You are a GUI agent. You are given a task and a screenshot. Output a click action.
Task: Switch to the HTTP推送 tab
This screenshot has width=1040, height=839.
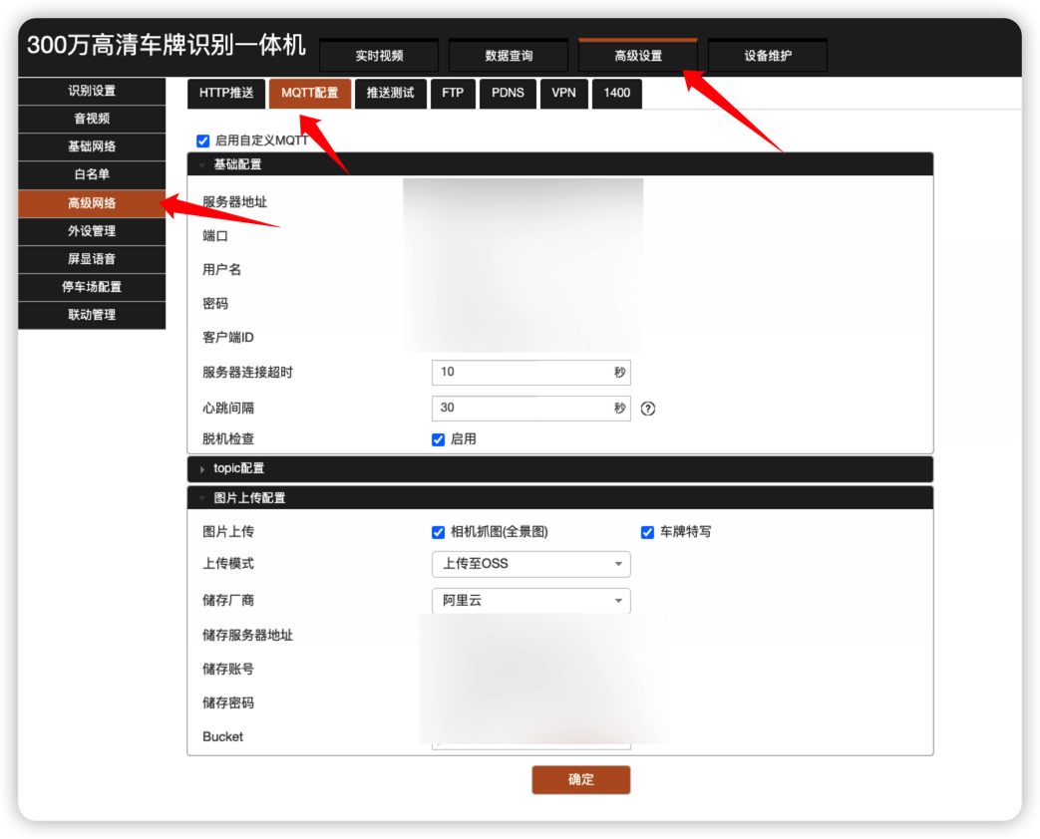click(x=226, y=94)
